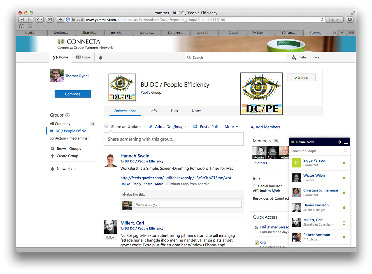The width and height of the screenshot is (372, 274).
Task: Click the 15 others members link
Action: point(260,163)
